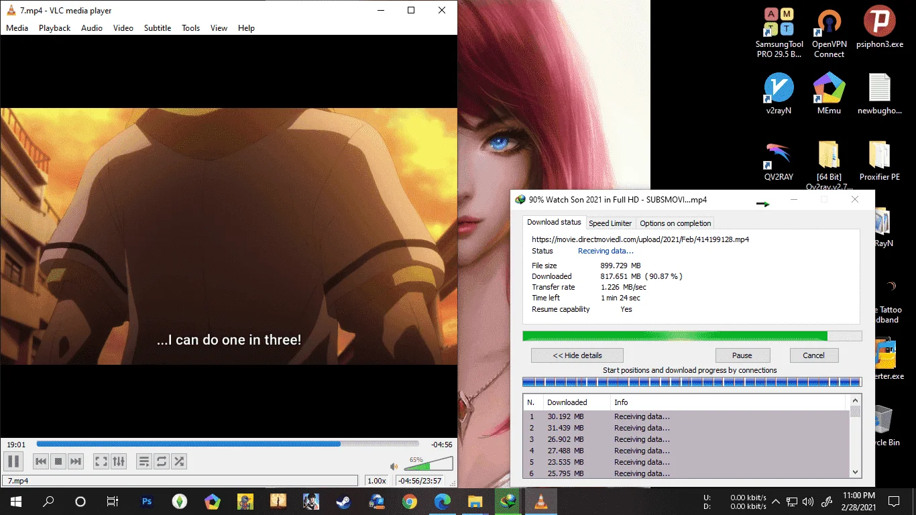Toggle VLC fullscreen mode
This screenshot has width=916, height=515.
[x=101, y=461]
